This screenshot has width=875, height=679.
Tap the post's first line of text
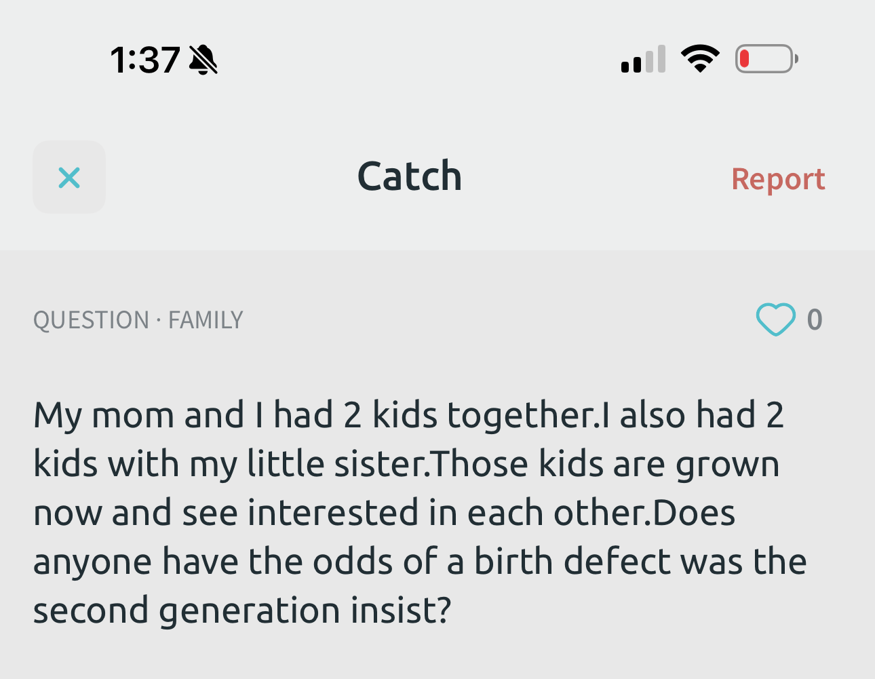(x=408, y=415)
